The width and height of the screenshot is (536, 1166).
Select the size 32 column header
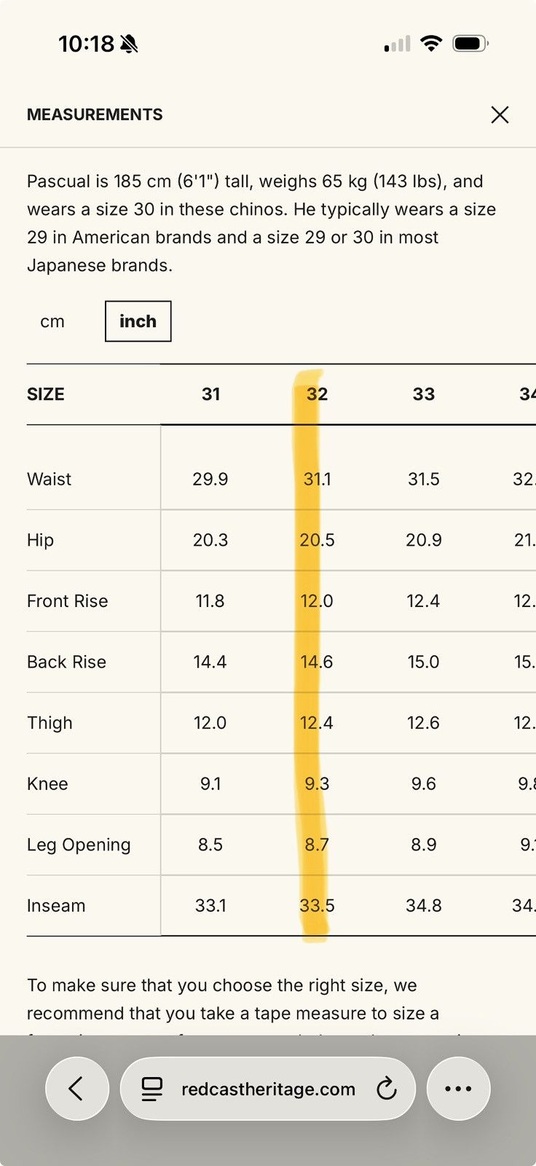317,394
